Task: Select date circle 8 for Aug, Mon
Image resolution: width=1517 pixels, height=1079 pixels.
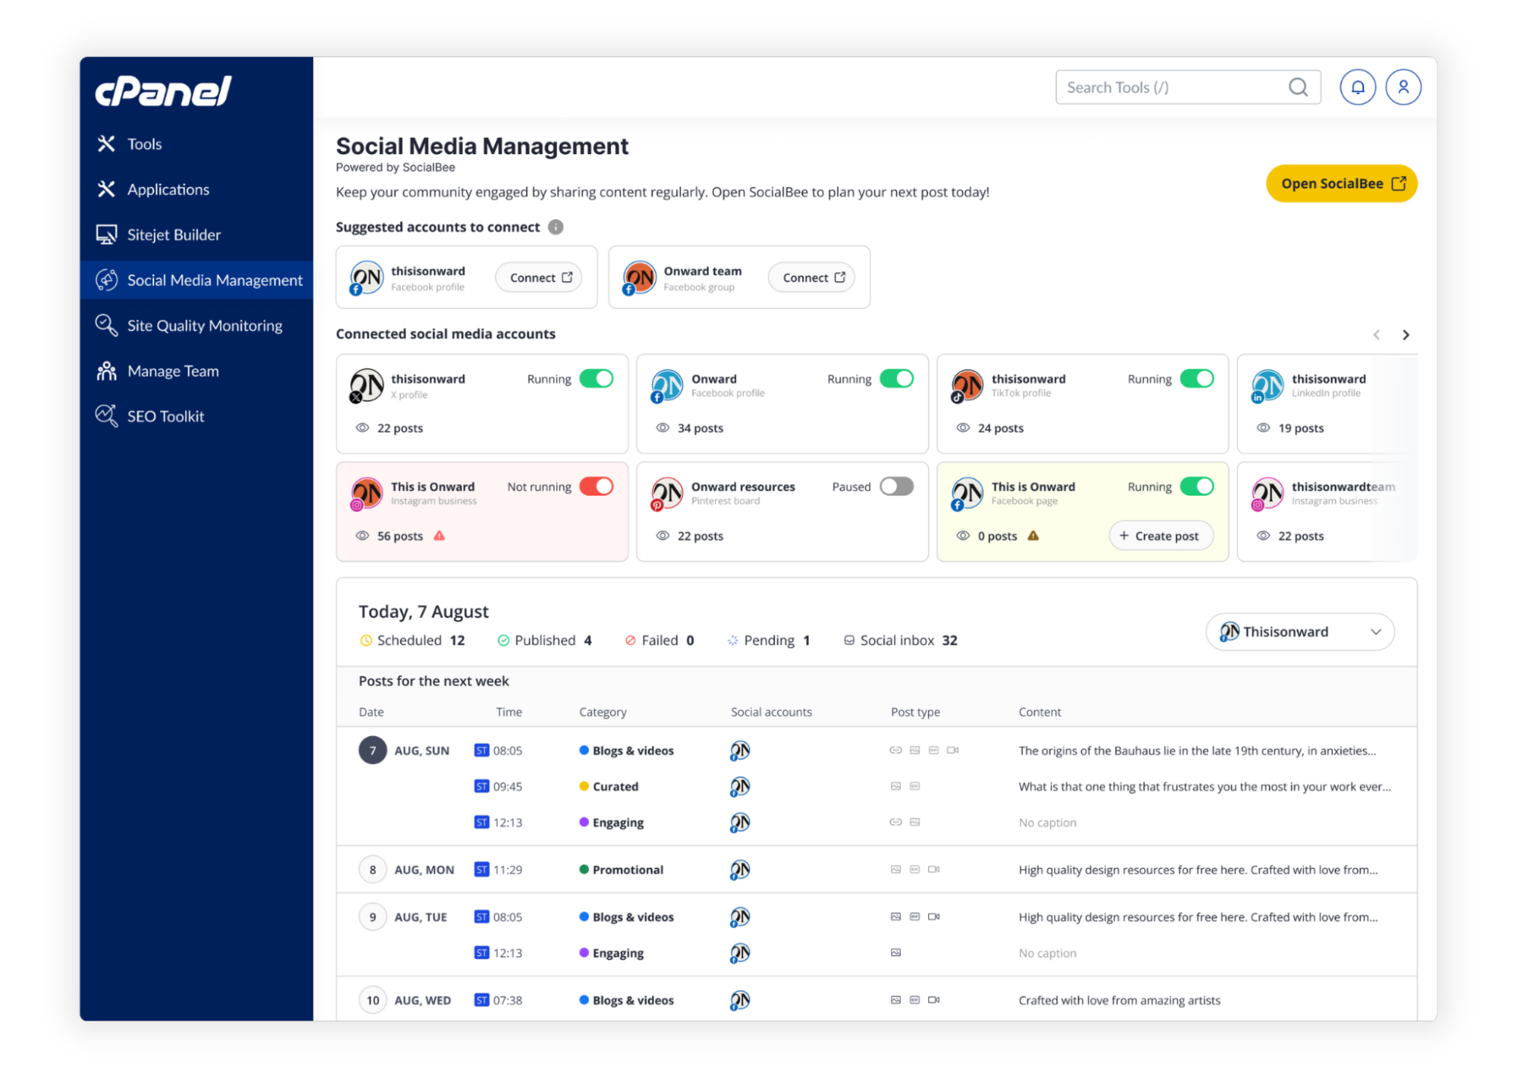Action: [x=373, y=870]
